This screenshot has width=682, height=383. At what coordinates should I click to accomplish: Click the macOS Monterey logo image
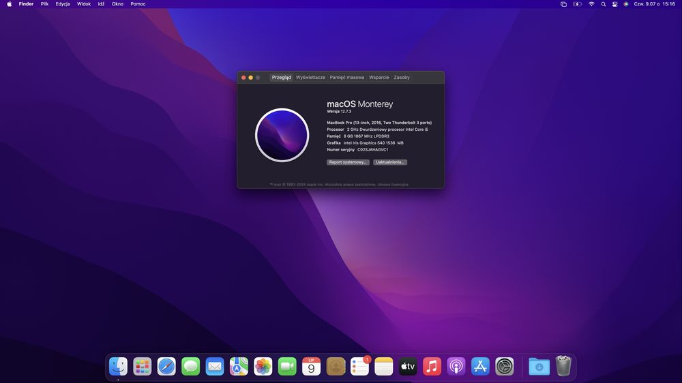pos(282,135)
